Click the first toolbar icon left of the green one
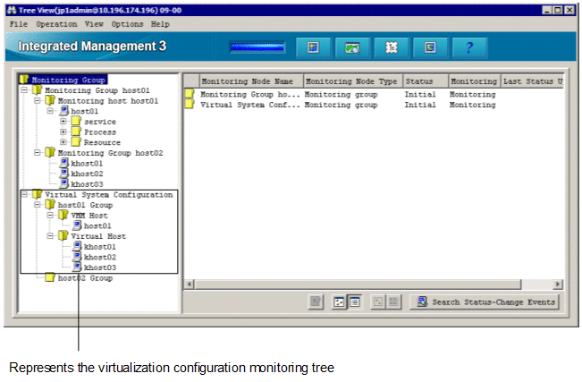 pos(313,47)
